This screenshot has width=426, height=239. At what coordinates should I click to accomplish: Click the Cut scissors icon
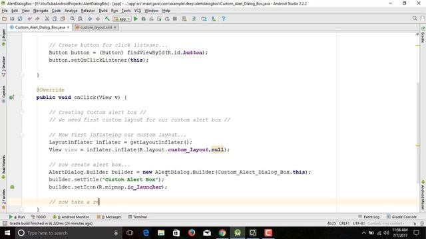click(x=47, y=19)
